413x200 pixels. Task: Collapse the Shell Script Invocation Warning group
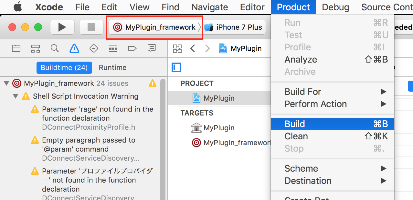(16, 96)
